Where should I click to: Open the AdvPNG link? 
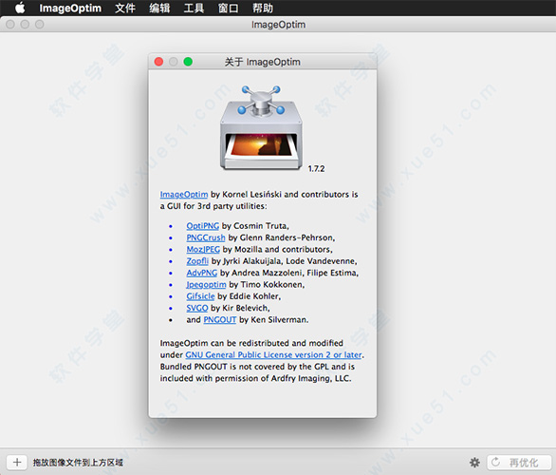click(202, 273)
